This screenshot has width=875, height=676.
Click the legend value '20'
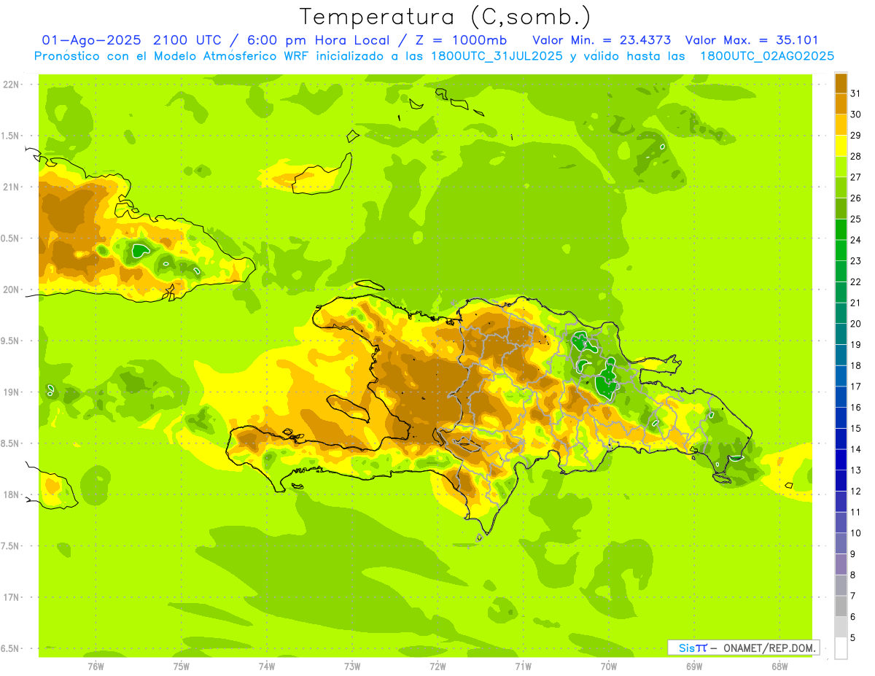click(856, 324)
